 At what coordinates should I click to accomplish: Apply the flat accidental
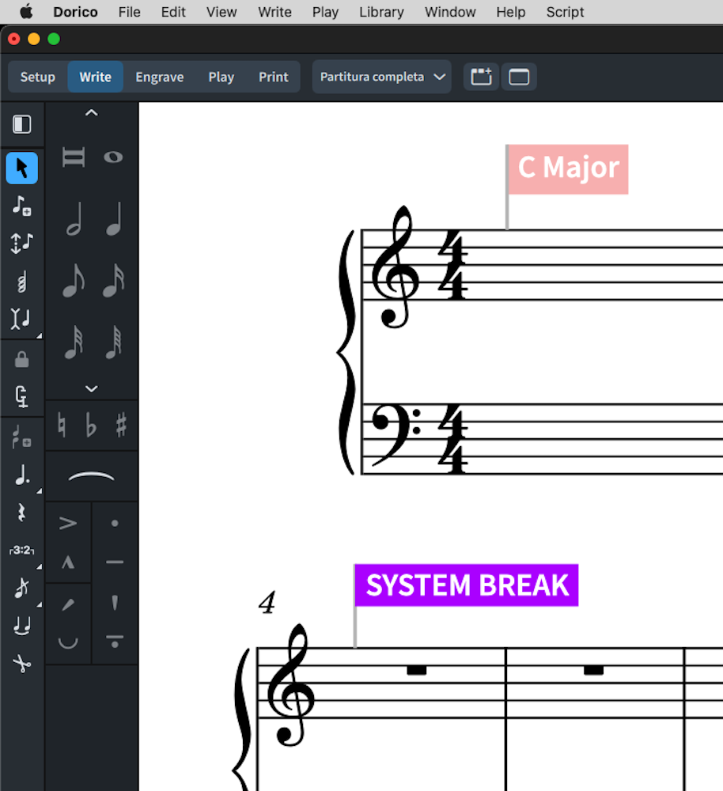(x=91, y=426)
